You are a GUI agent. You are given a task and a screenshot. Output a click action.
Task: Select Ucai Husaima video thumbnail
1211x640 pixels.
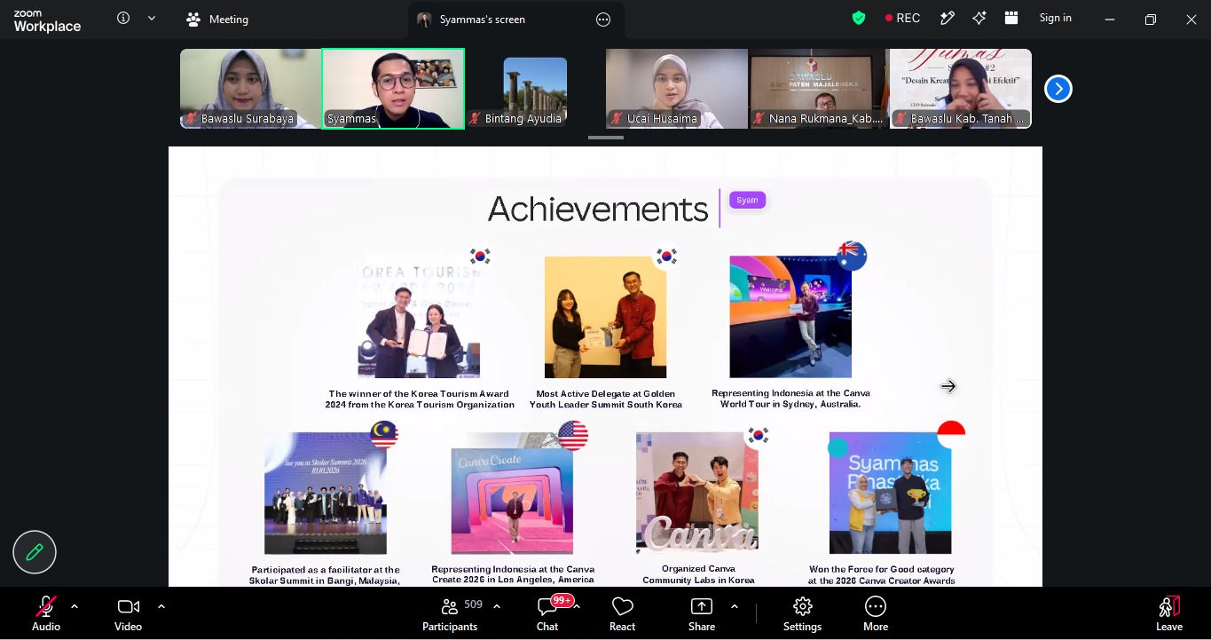[677, 89]
